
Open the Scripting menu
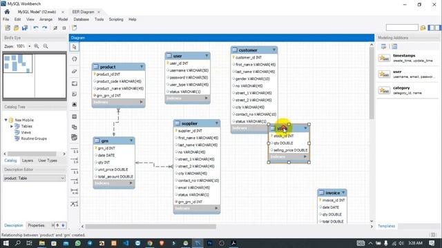pos(116,19)
